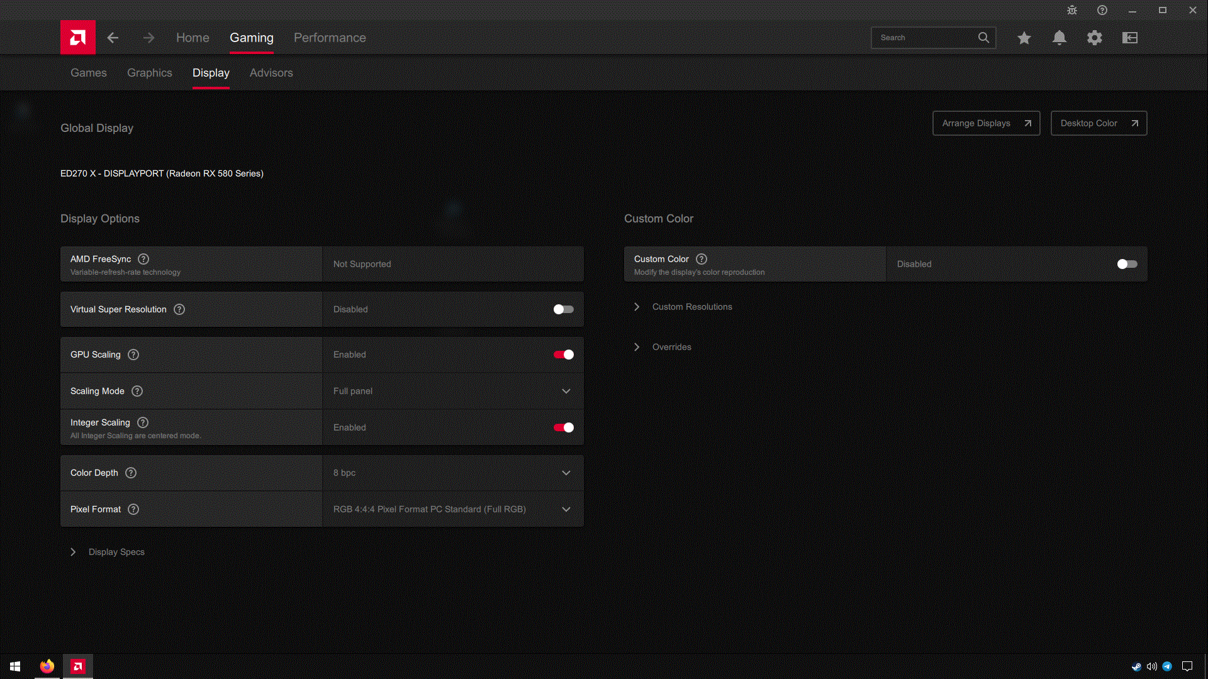Click help icon next to AMD FreeSync
This screenshot has width=1208, height=679.
(x=143, y=259)
